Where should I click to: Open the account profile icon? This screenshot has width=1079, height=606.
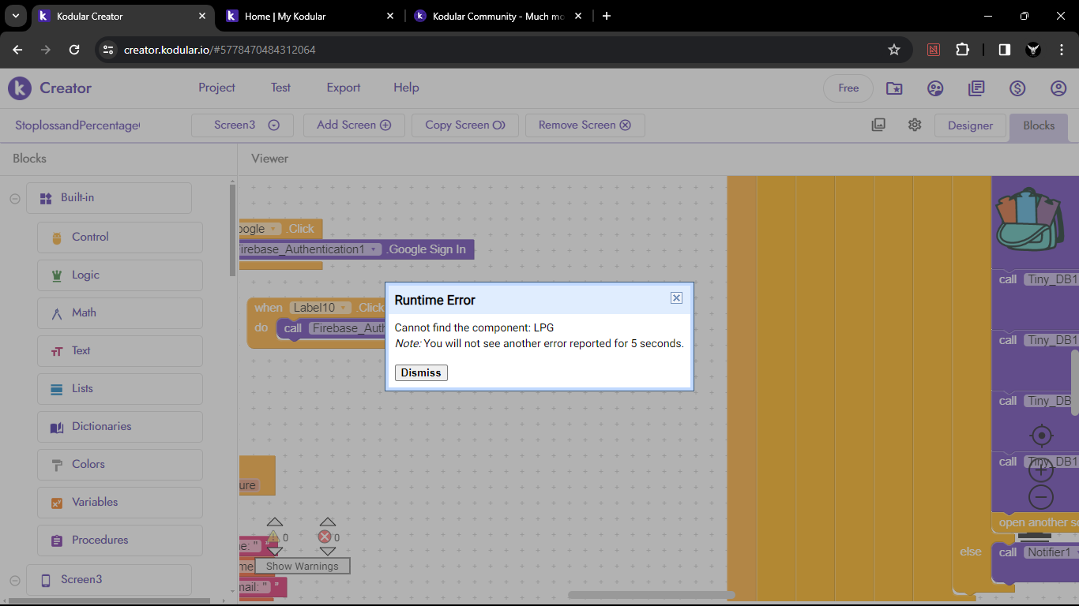coord(1058,88)
